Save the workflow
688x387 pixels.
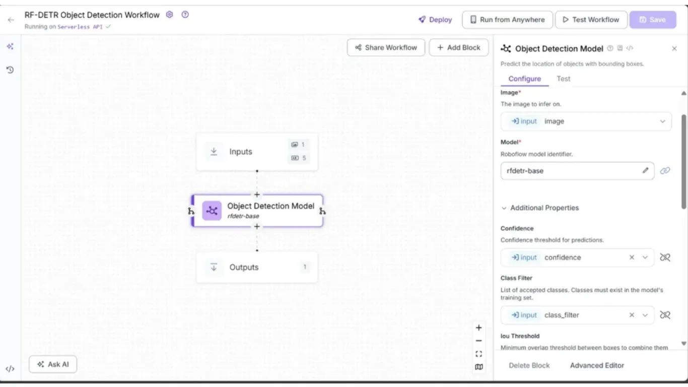[x=653, y=20]
